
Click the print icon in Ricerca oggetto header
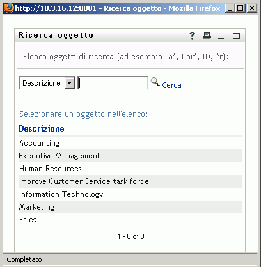207,35
